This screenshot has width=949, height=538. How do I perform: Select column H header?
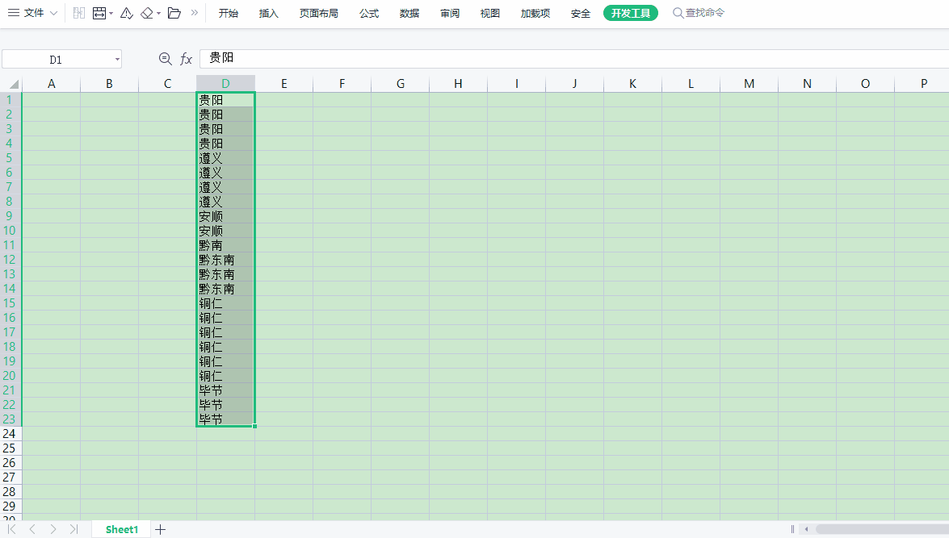pos(458,83)
